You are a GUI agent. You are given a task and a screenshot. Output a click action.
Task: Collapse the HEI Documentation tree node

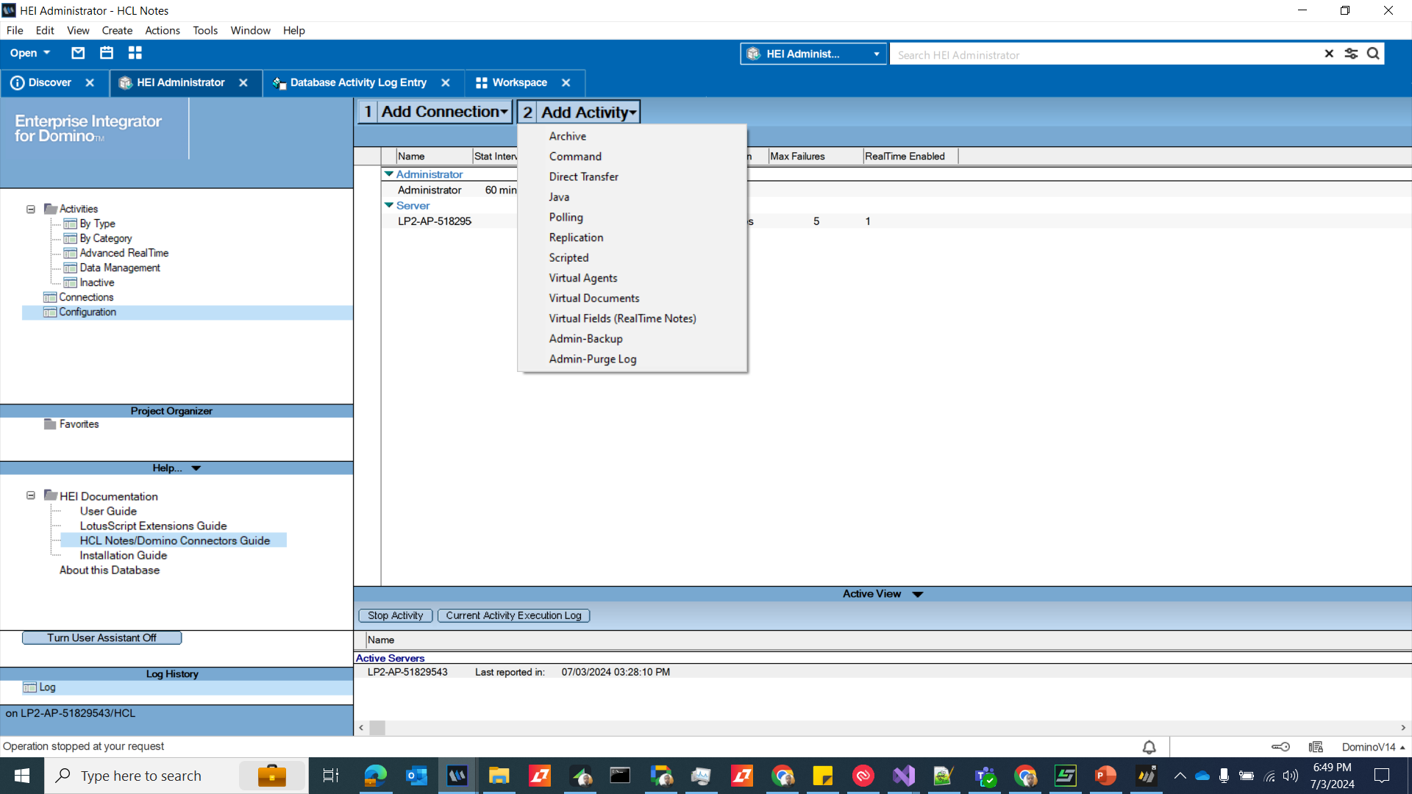(31, 496)
